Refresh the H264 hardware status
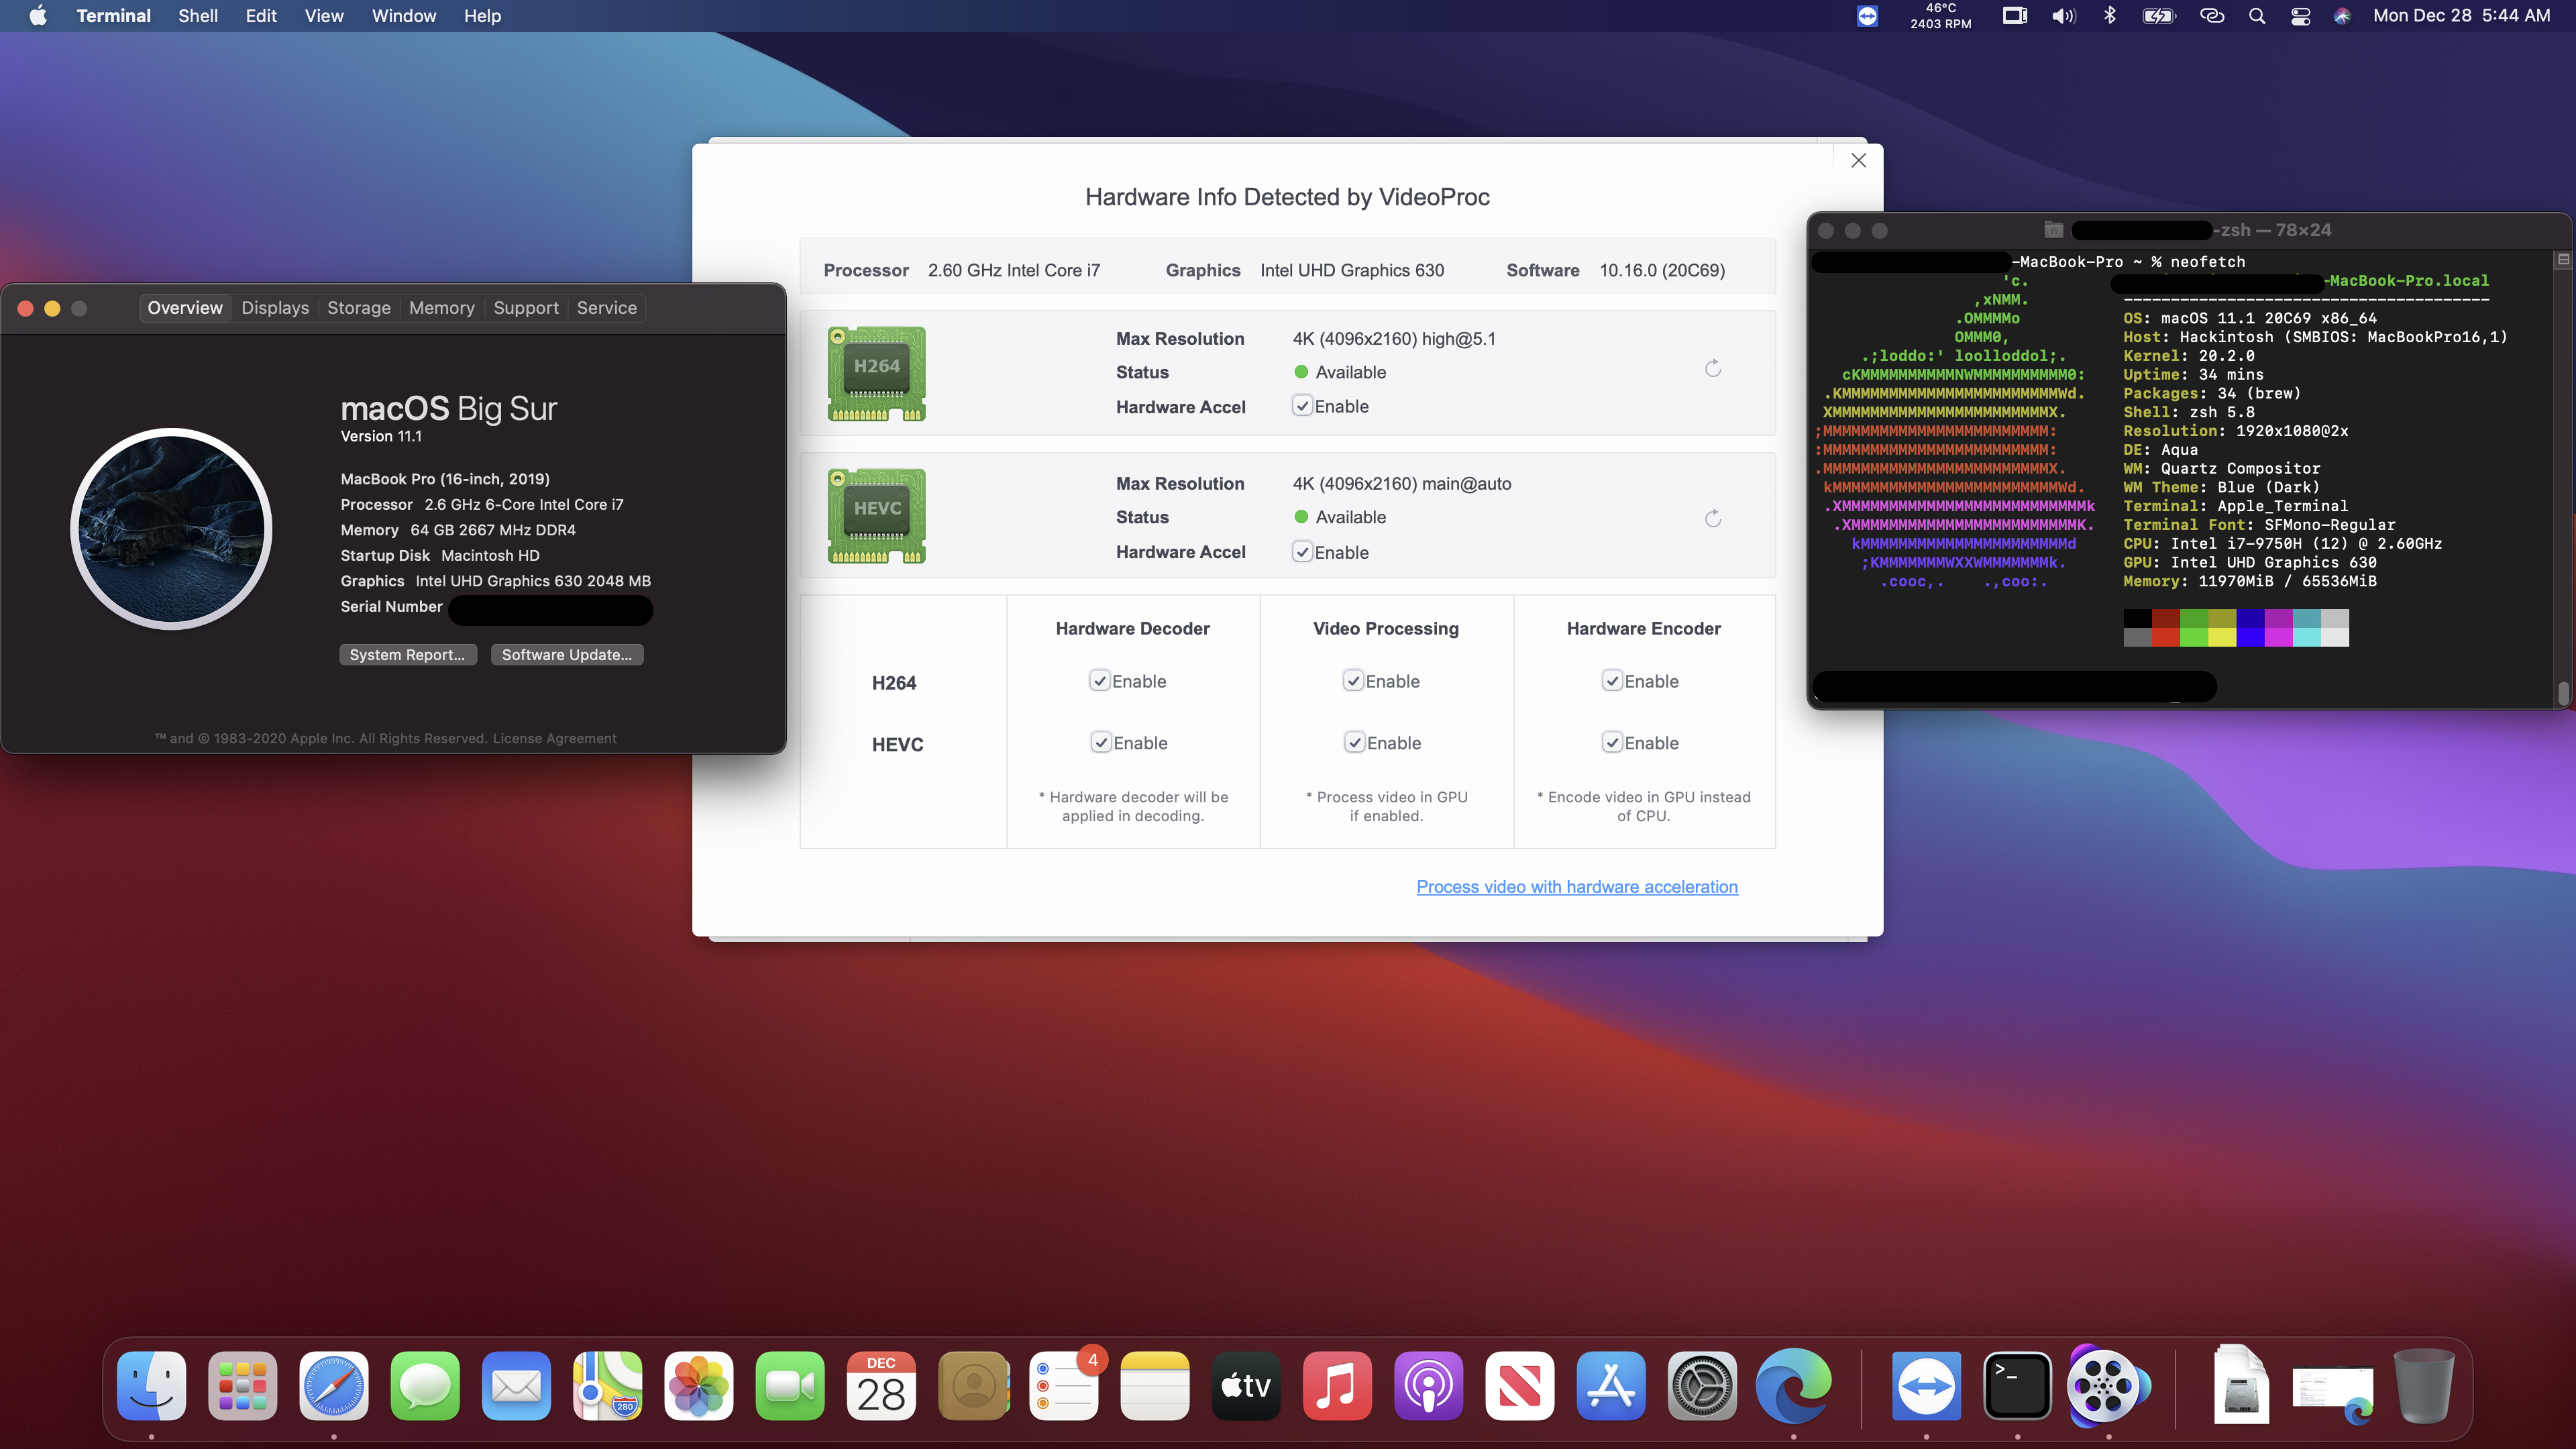 click(1713, 369)
